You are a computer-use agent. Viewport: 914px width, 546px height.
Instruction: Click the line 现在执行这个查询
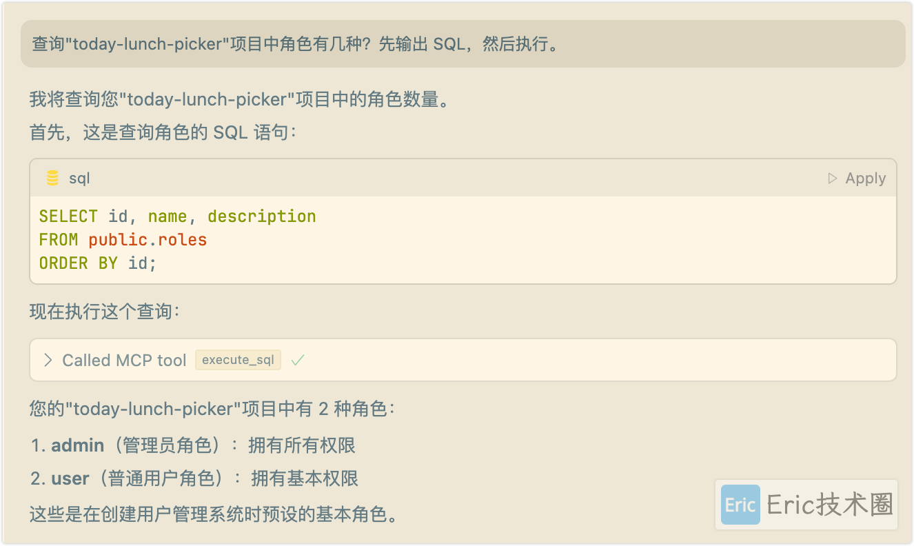pyautogui.click(x=105, y=312)
